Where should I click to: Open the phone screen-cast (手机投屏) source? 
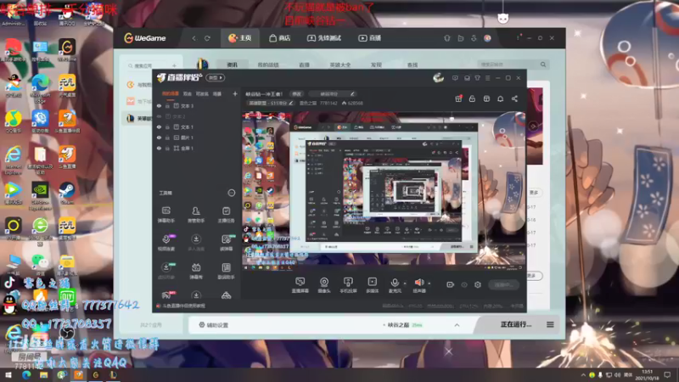348,285
